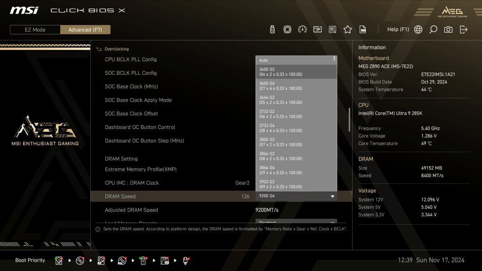Expand the DRAM Speed 9200 G4 dropdown
This screenshot has height=271, width=482.
click(x=296, y=196)
